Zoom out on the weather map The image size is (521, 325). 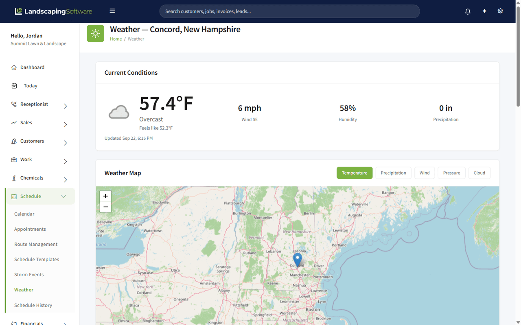tap(105, 207)
